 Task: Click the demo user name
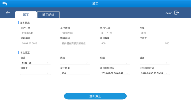tap(169, 13)
